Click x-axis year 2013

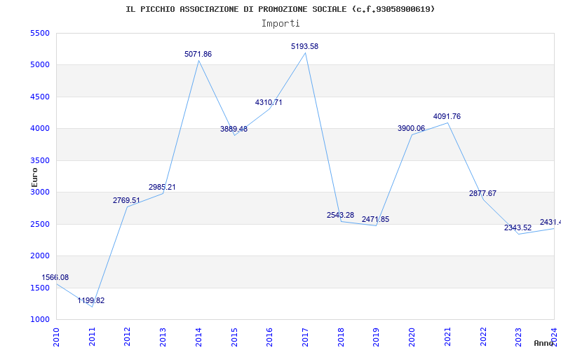pyautogui.click(x=163, y=337)
